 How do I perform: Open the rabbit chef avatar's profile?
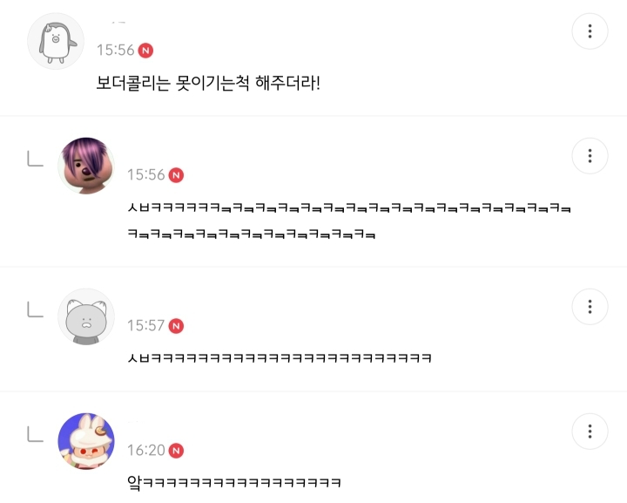(85, 440)
